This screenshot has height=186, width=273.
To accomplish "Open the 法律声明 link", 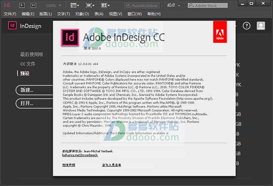I will (69, 165).
